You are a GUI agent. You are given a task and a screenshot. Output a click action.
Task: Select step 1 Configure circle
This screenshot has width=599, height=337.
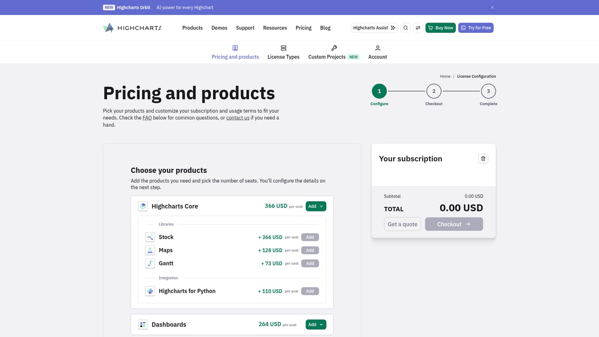pyautogui.click(x=379, y=91)
